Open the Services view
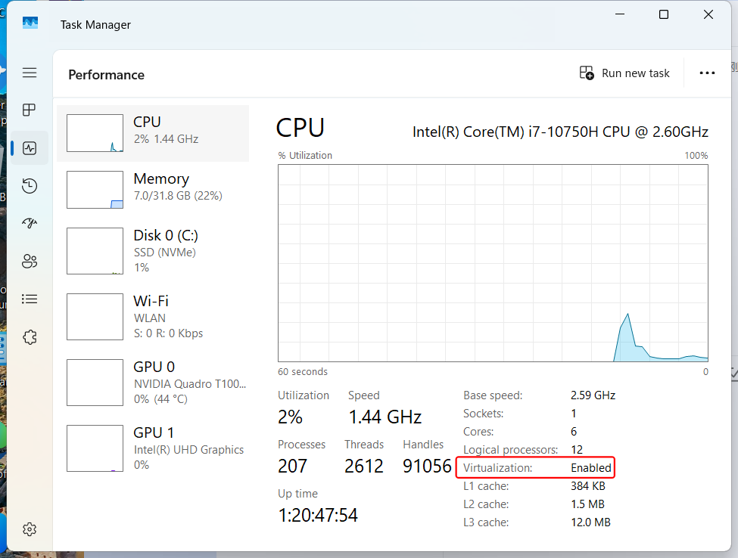Viewport: 738px width, 558px height. click(29, 336)
